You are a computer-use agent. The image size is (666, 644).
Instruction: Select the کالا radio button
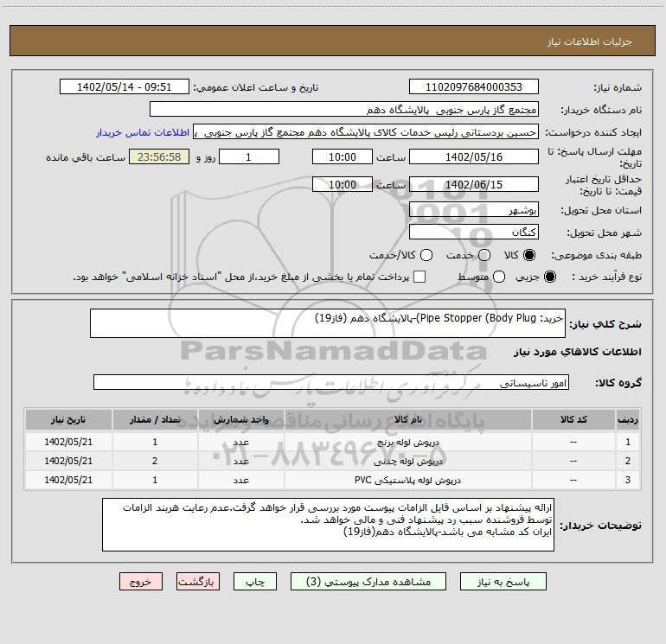click(529, 255)
